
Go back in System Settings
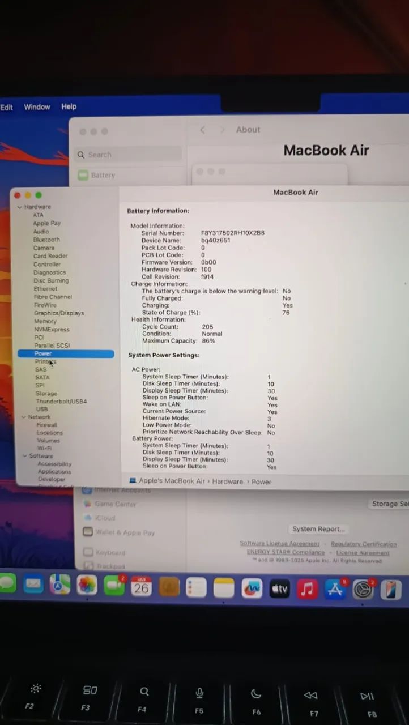click(203, 130)
